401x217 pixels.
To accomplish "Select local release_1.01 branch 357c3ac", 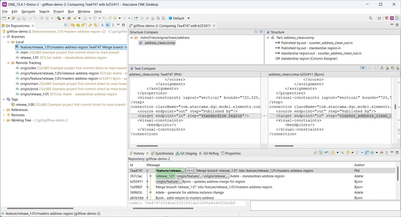I will (x=61, y=57).
